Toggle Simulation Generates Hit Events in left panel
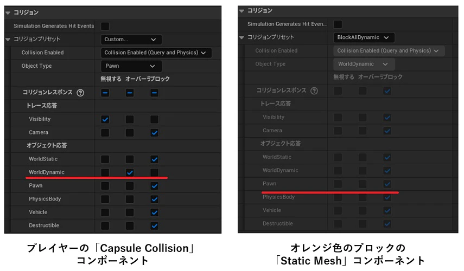 pyautogui.click(x=105, y=26)
